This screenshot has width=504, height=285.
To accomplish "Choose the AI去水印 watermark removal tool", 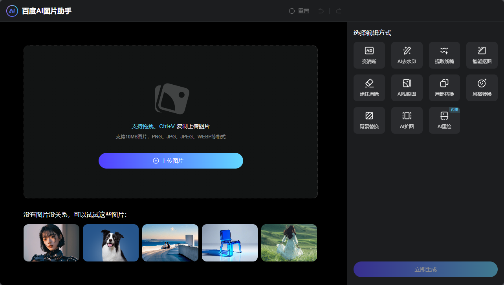I will pos(407,55).
